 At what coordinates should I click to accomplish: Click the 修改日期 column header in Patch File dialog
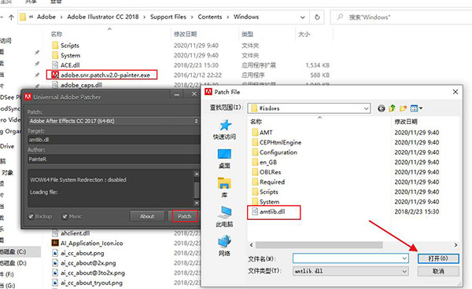point(406,122)
